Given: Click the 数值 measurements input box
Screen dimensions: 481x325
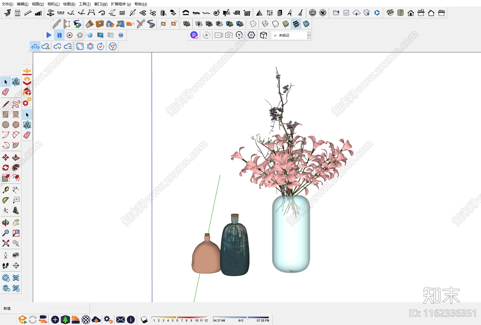Looking at the screenshot, I should click(x=65, y=308).
